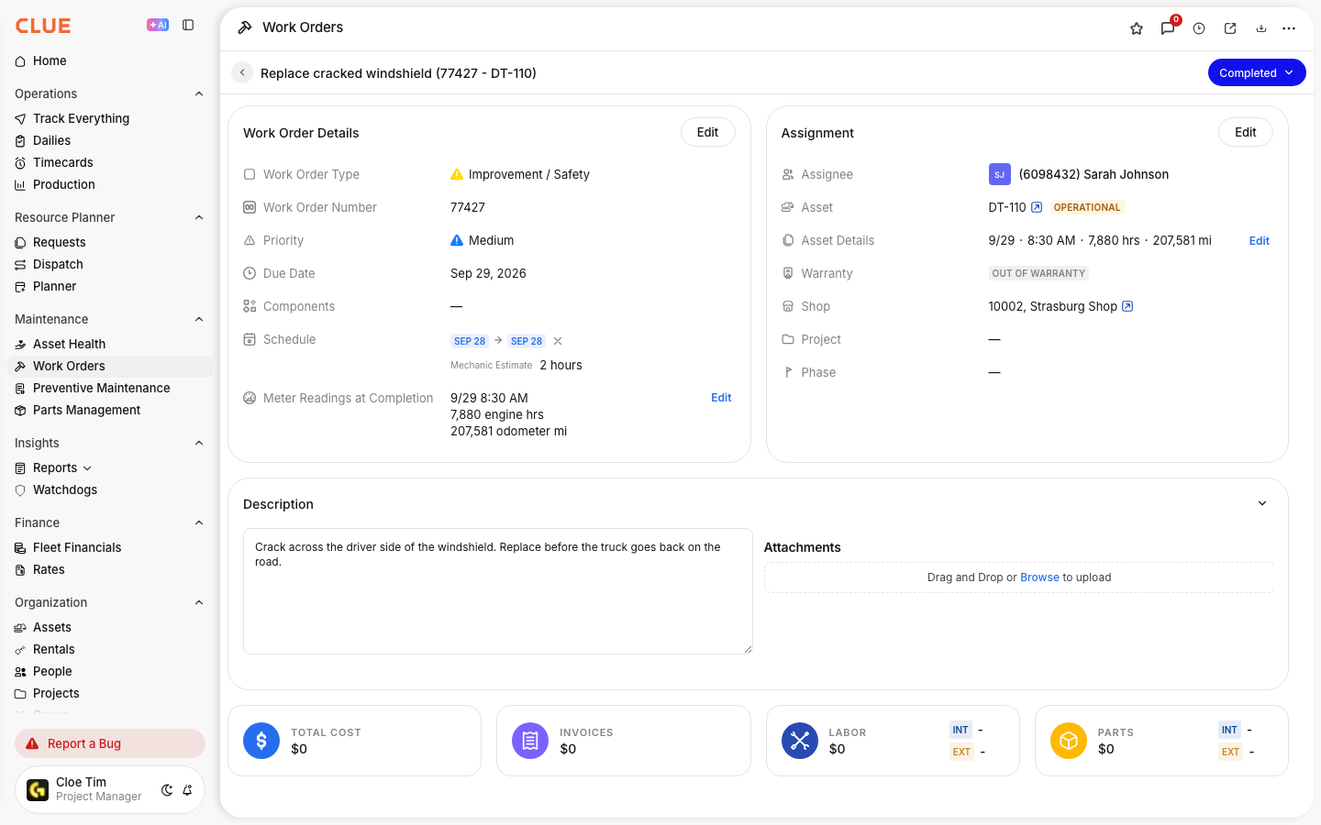Open the comments icon with red badge

[x=1168, y=28]
